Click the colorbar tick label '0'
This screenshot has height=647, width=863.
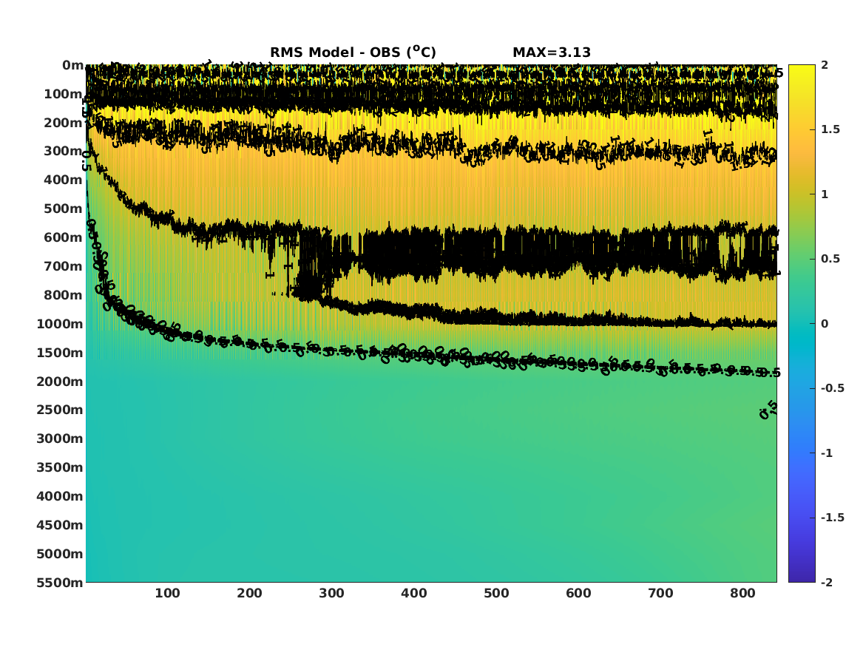825,324
